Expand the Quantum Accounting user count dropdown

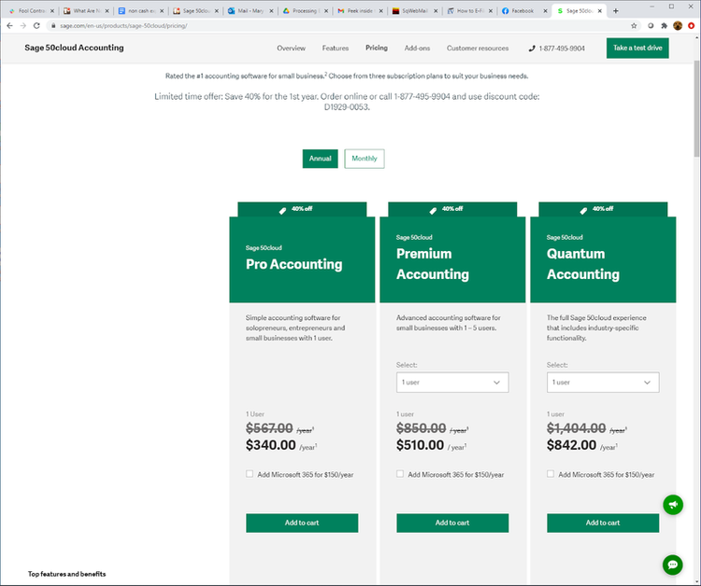pyautogui.click(x=603, y=383)
